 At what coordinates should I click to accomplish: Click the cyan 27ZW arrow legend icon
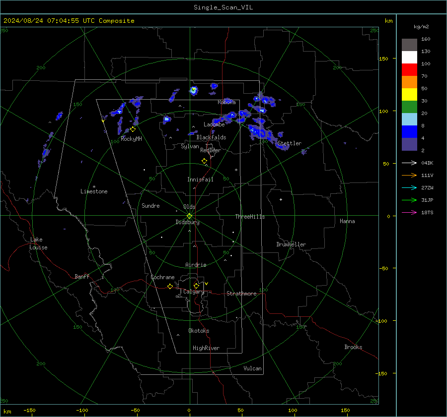pos(409,187)
